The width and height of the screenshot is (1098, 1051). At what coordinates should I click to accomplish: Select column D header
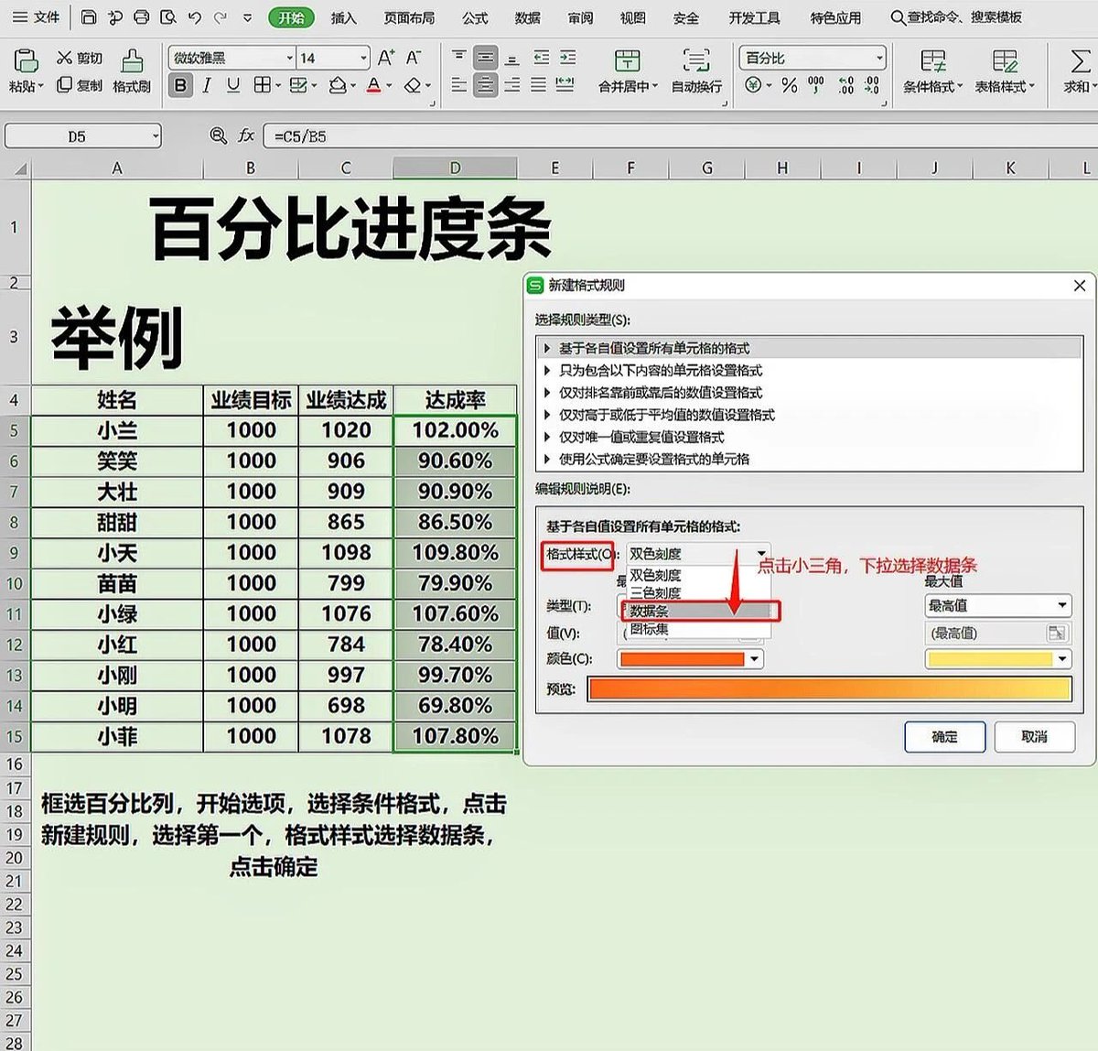coord(455,168)
